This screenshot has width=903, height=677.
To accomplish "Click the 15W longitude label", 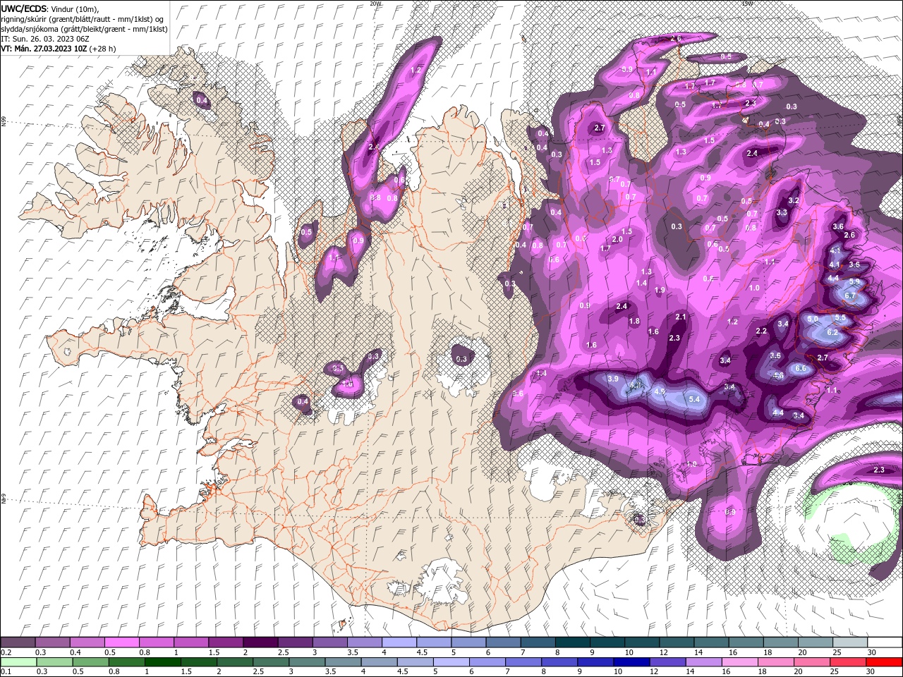I will pos(746,4).
